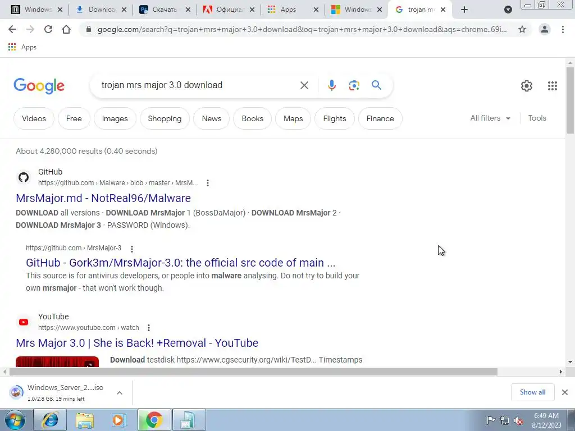Open the Google apps grid
The image size is (575, 431).
[x=553, y=86]
